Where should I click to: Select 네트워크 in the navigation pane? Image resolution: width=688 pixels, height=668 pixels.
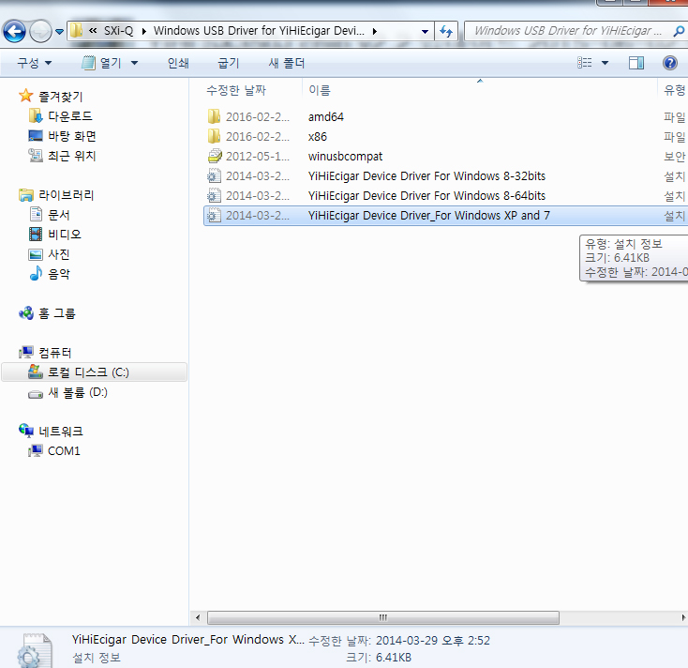pyautogui.click(x=61, y=431)
